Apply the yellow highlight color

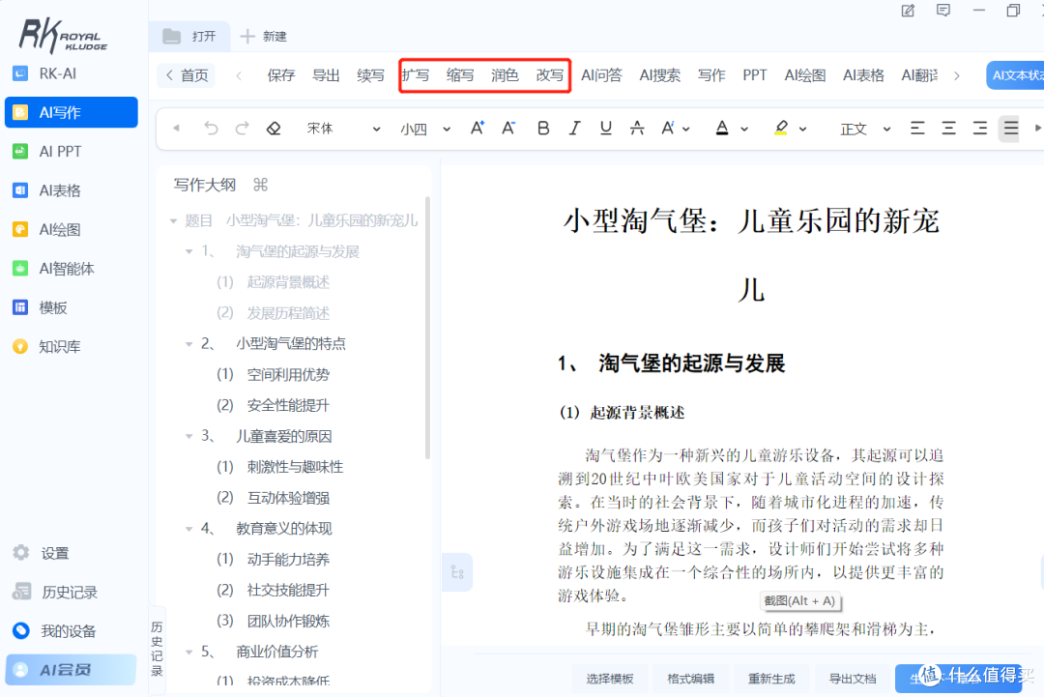pyautogui.click(x=781, y=128)
